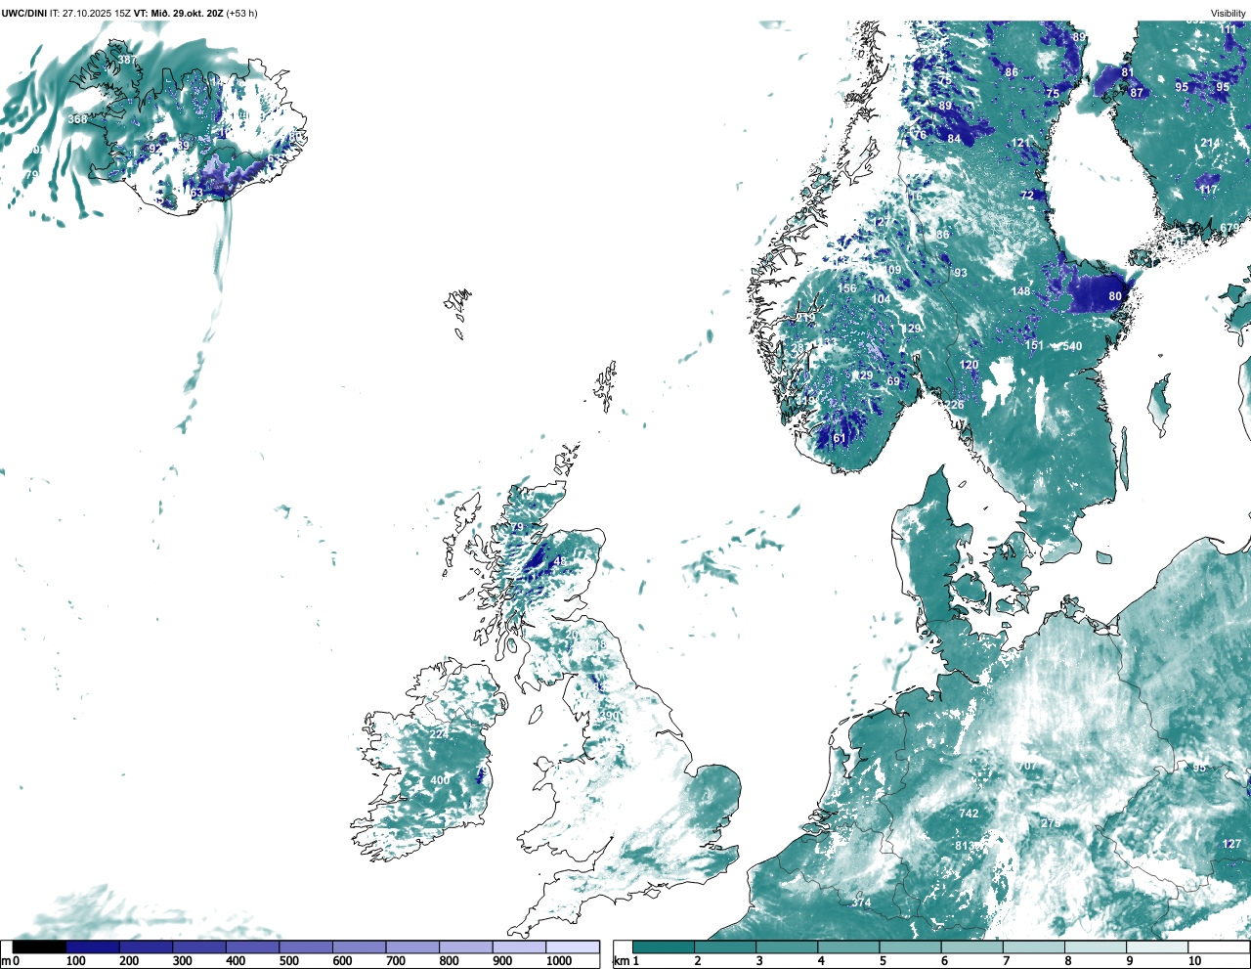Click the legend swatch between 700 and 800 m

[x=412, y=947]
